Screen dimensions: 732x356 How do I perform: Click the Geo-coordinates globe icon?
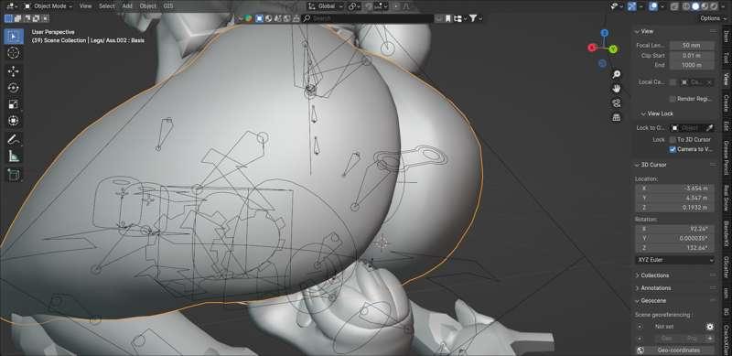click(640, 350)
